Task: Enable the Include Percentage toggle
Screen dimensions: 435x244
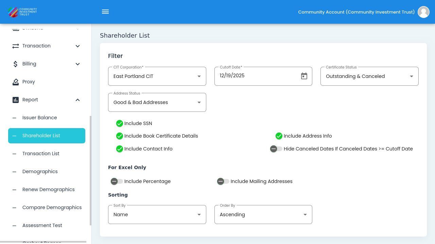Action: point(117,181)
